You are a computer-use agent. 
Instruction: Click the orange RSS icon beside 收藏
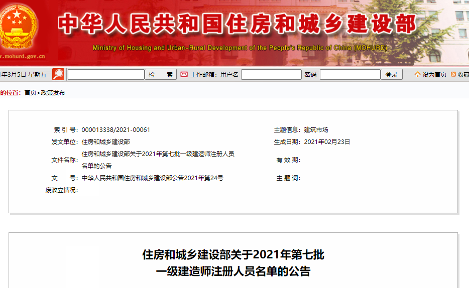[453, 74]
